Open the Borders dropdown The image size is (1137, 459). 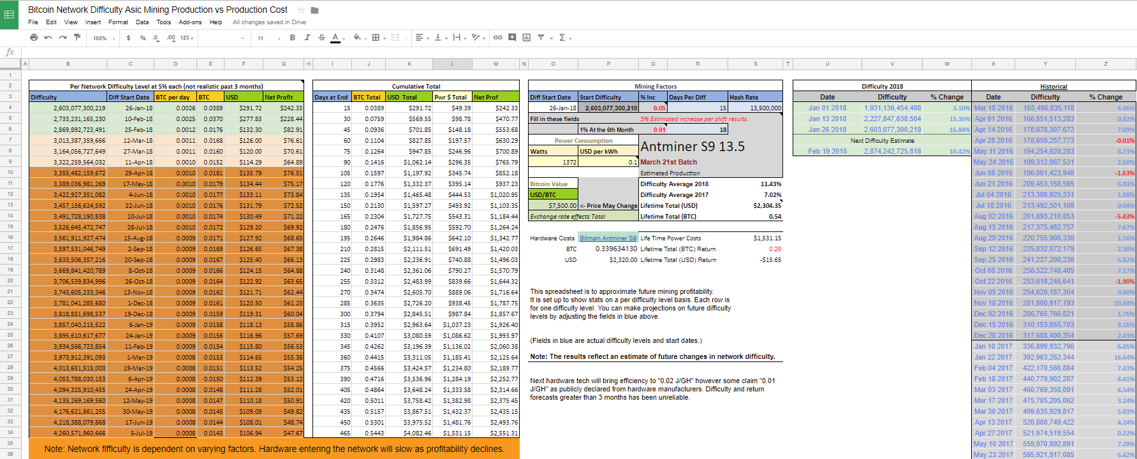pyautogui.click(x=378, y=38)
